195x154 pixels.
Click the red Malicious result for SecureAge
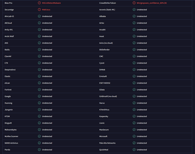46,10
